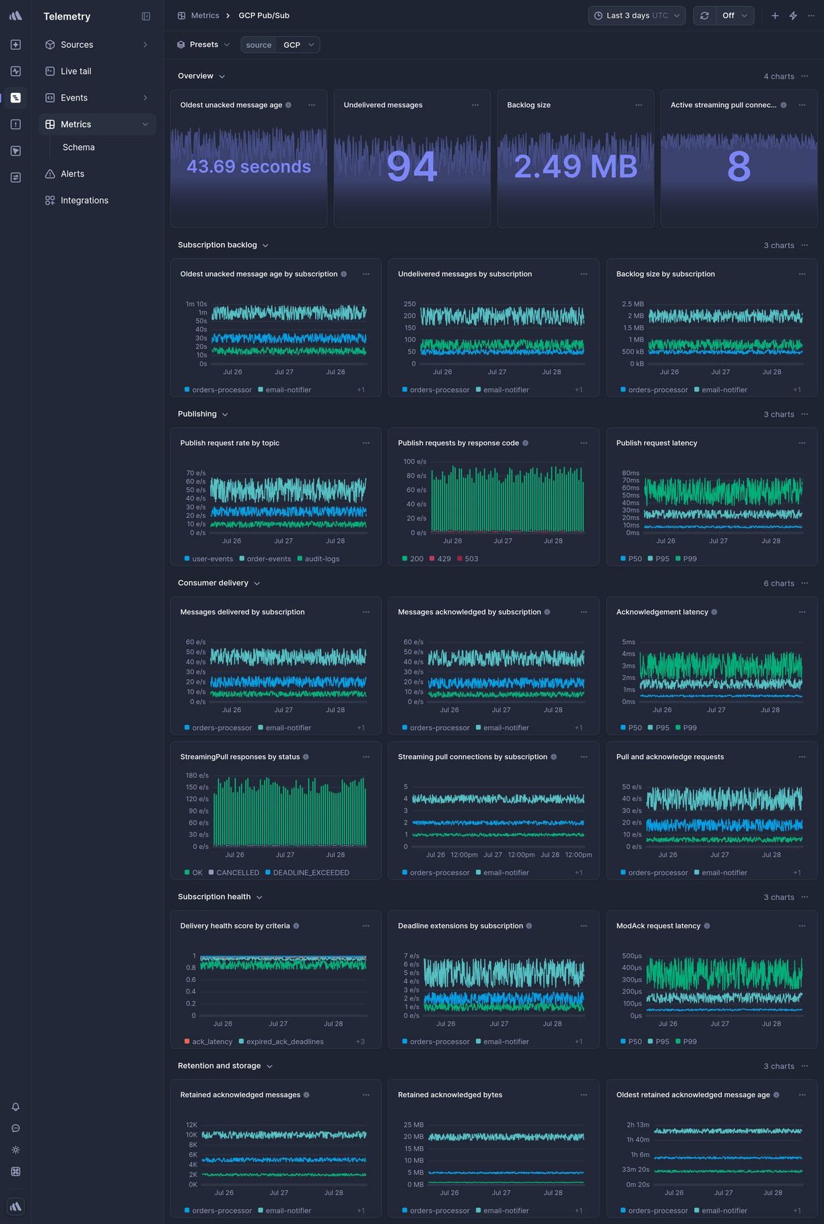Viewport: 824px width, 1224px height.
Task: Click info icon on ModAck request latency
Action: [x=707, y=926]
